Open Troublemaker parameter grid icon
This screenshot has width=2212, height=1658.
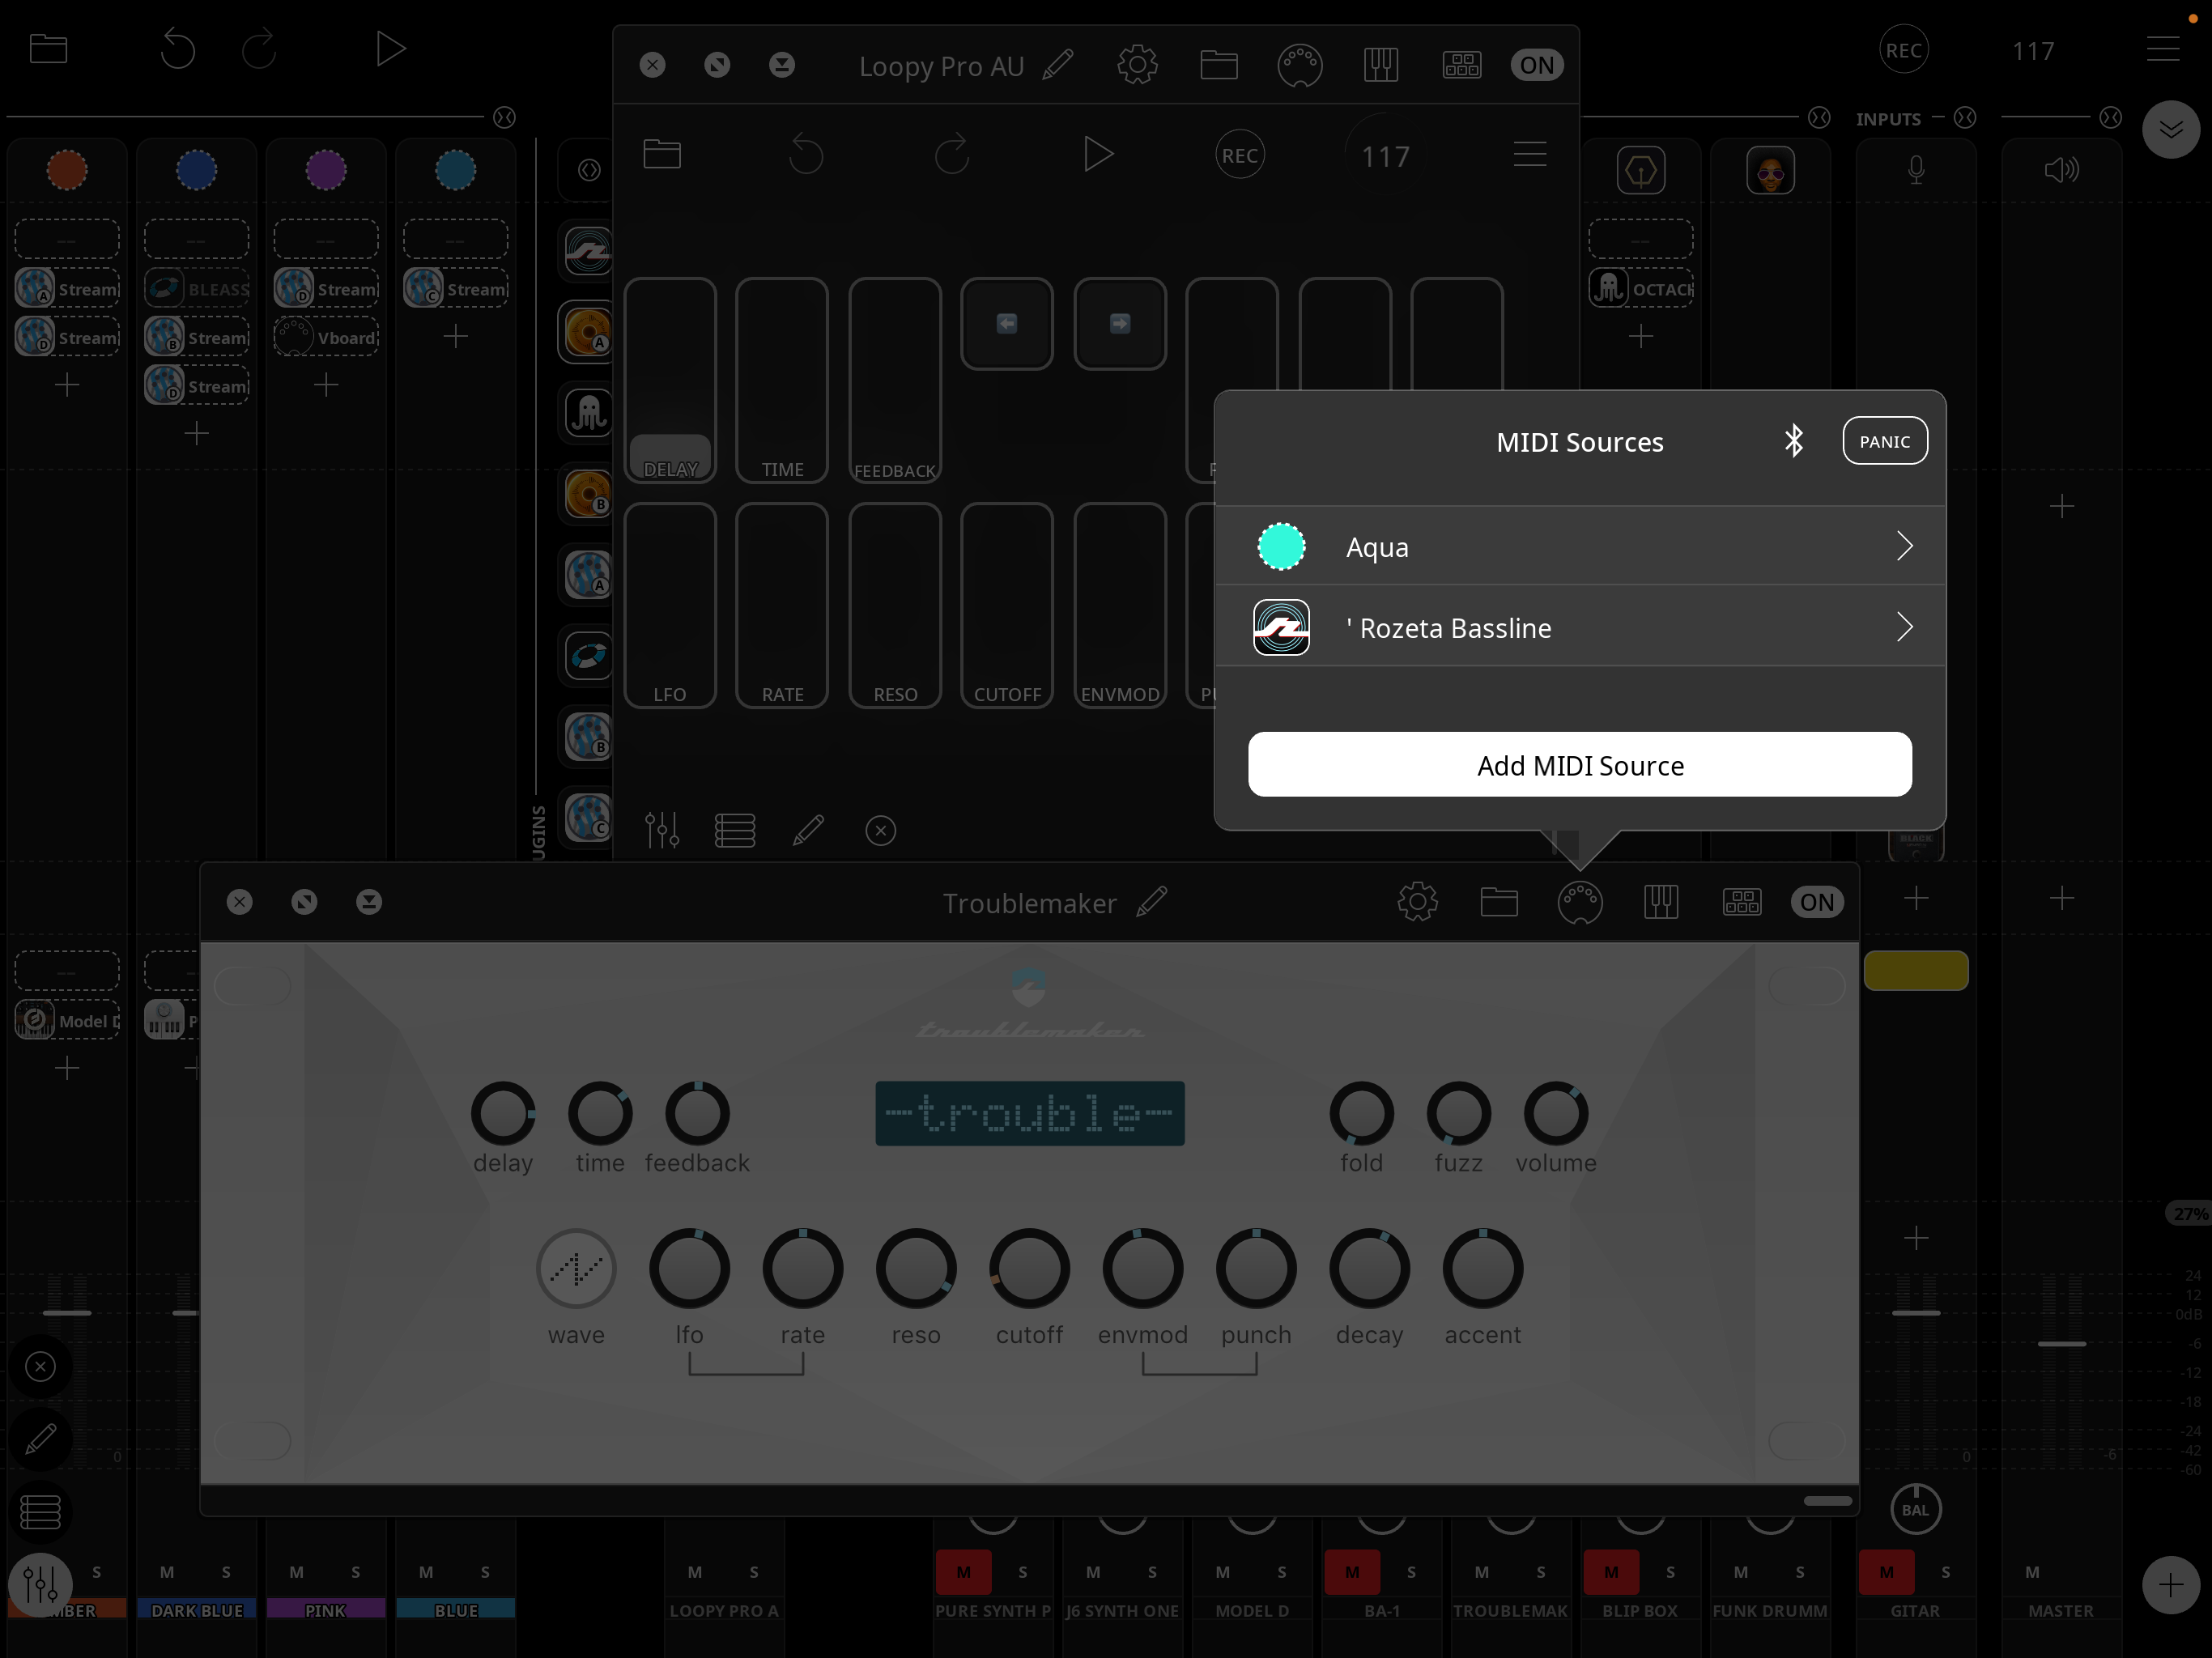[1741, 902]
